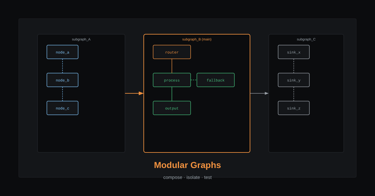Select the node_a box
The image size is (375, 196).
pyautogui.click(x=62, y=52)
